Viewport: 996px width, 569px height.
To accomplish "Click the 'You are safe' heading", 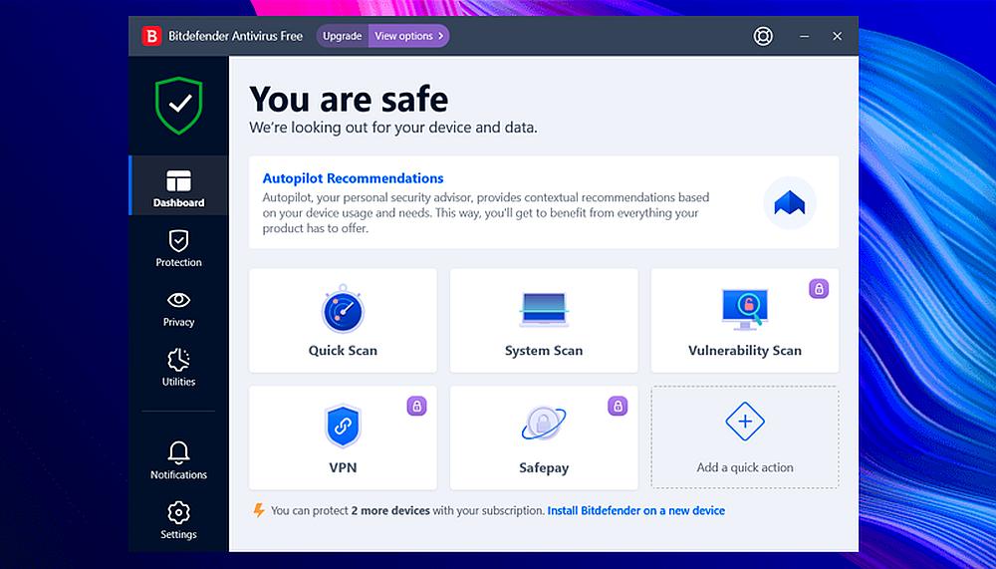I will click(x=349, y=100).
